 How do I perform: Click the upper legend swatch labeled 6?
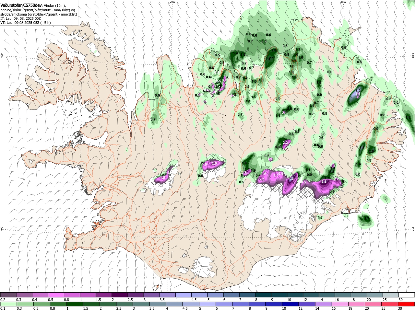click(x=231, y=295)
